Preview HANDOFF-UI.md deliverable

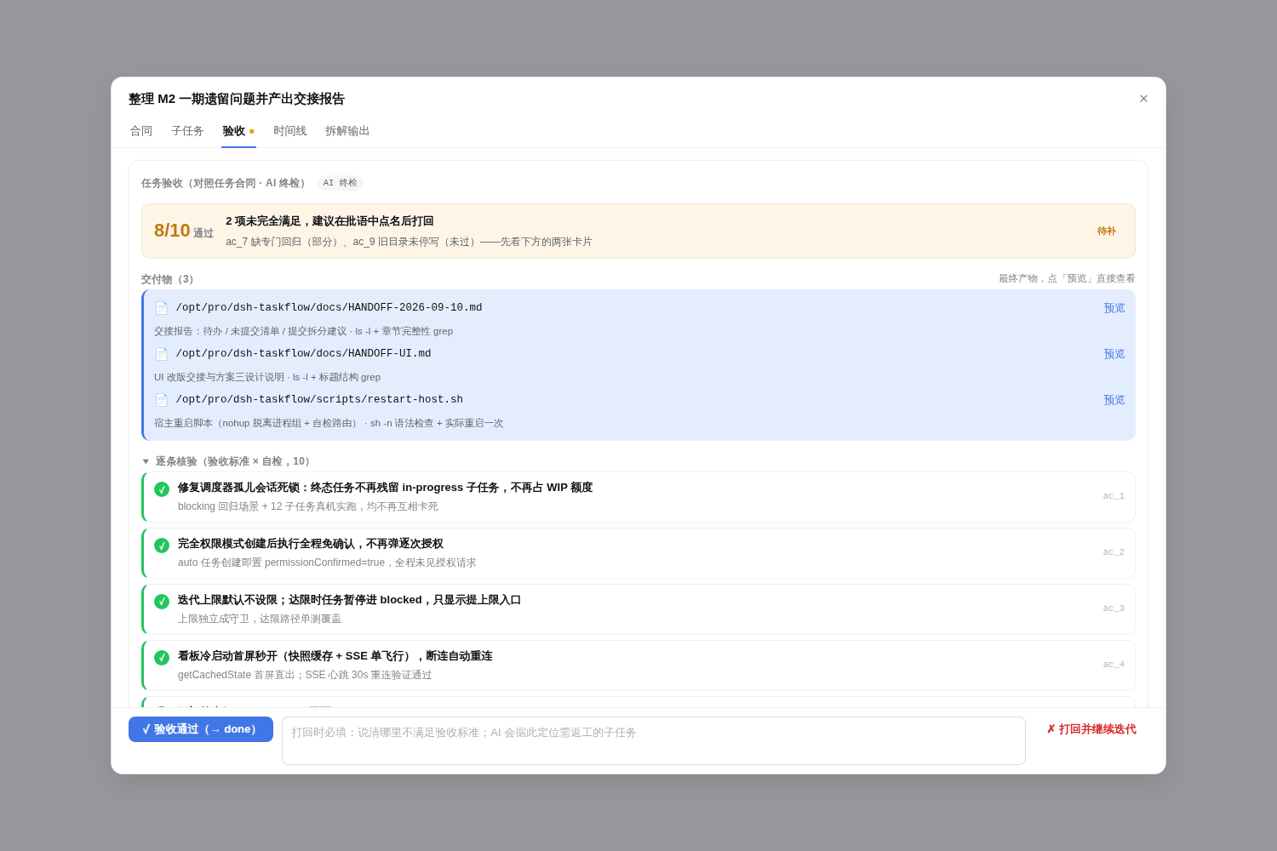(x=1114, y=354)
